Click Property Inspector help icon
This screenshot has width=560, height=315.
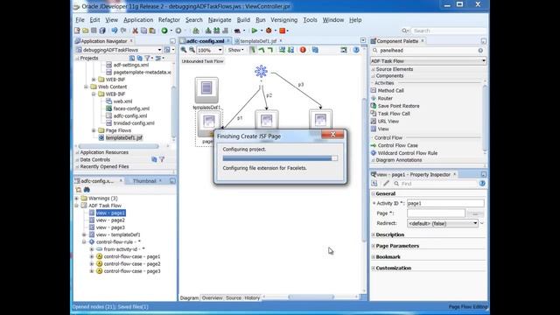tap(482, 184)
